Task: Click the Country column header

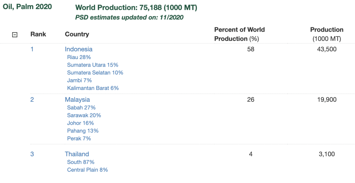Action: pyautogui.click(x=77, y=34)
